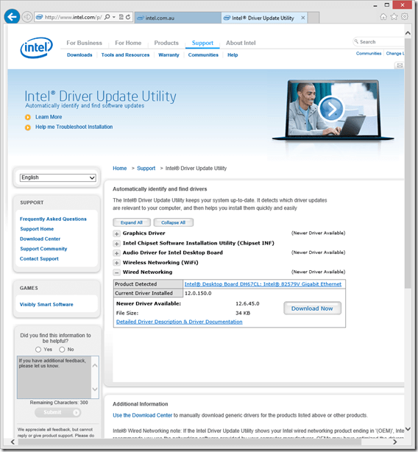Click the browser forward arrow button
The image size is (418, 452).
click(26, 17)
